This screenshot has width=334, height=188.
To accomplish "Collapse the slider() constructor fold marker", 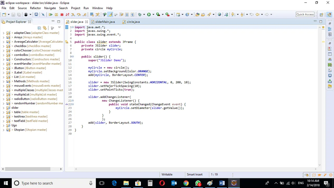I will 73,57.
